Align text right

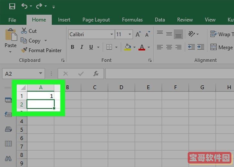[x=178, y=47]
